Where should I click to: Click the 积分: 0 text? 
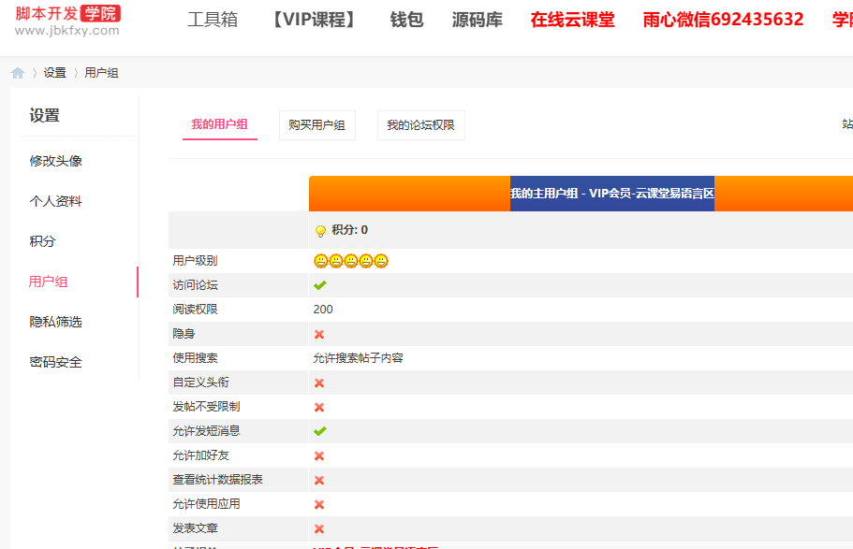(x=350, y=230)
